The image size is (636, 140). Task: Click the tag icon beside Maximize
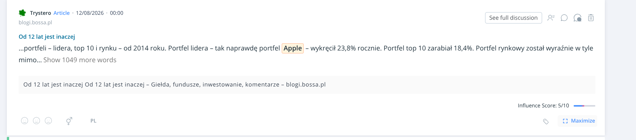point(546,121)
